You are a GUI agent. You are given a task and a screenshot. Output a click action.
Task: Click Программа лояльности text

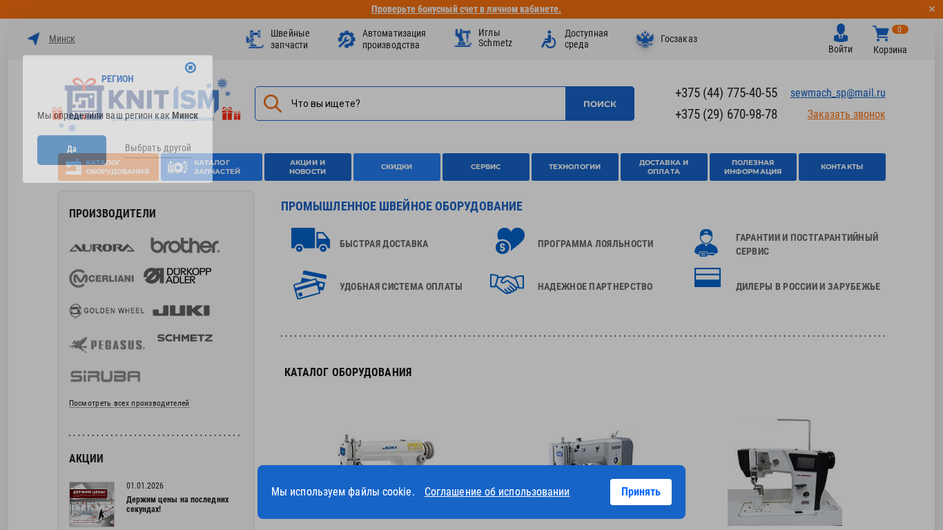(596, 244)
